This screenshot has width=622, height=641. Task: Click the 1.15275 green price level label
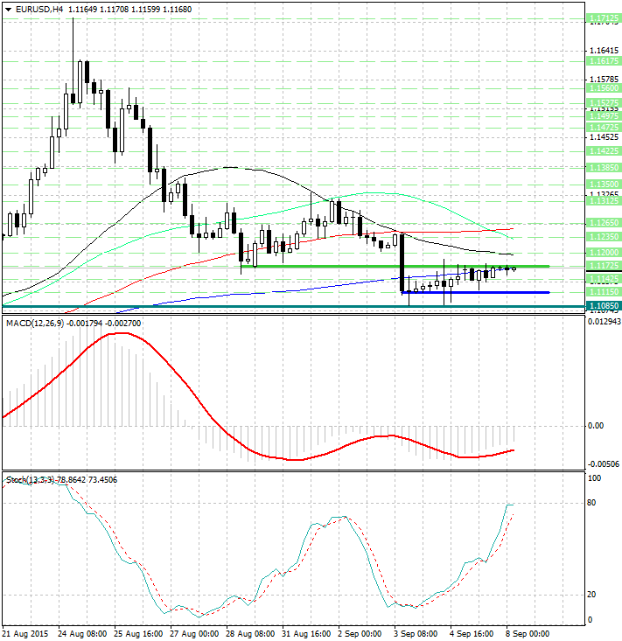point(604,102)
